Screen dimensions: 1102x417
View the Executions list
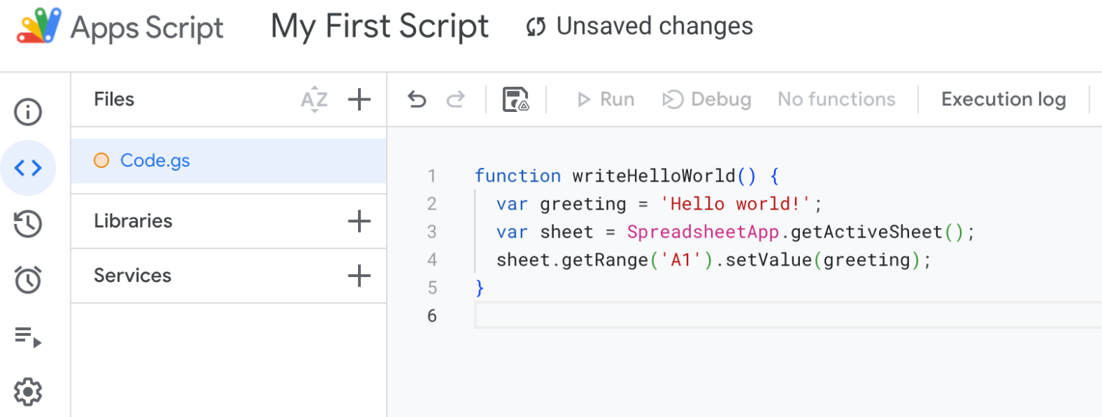coord(29,335)
